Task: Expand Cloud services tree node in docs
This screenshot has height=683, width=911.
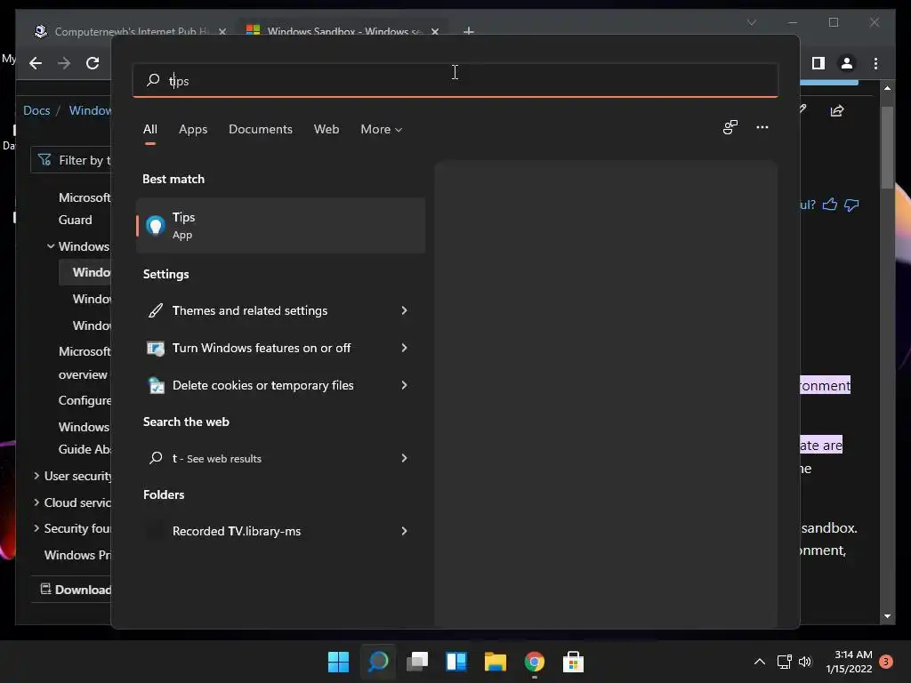Action: click(36, 502)
